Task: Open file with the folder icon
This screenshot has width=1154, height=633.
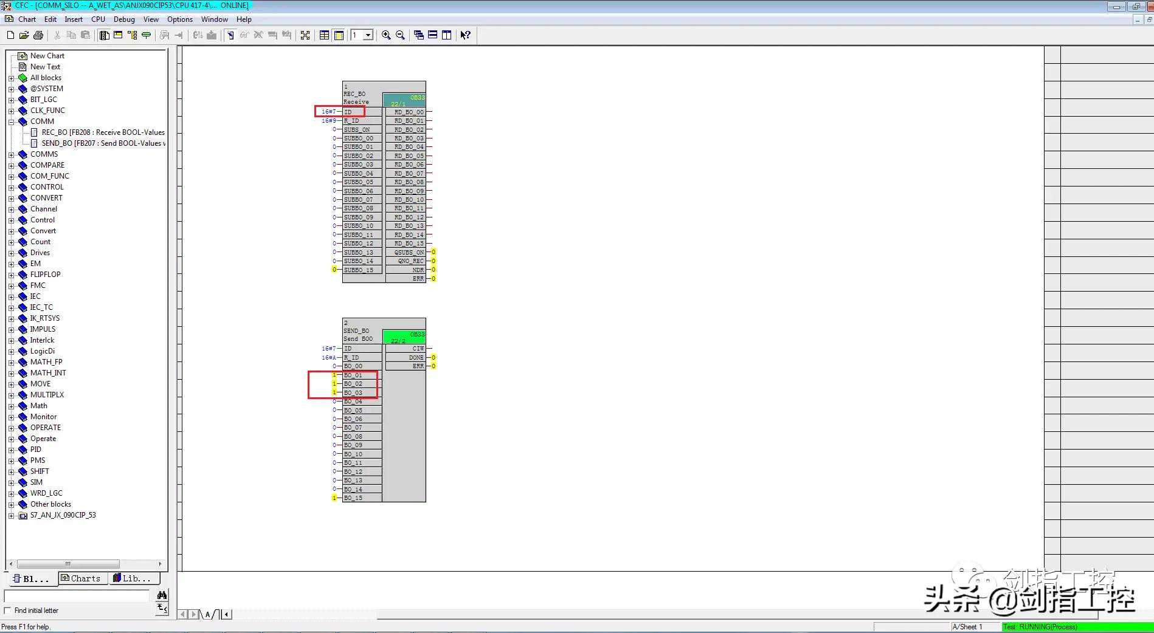Action: [x=24, y=35]
